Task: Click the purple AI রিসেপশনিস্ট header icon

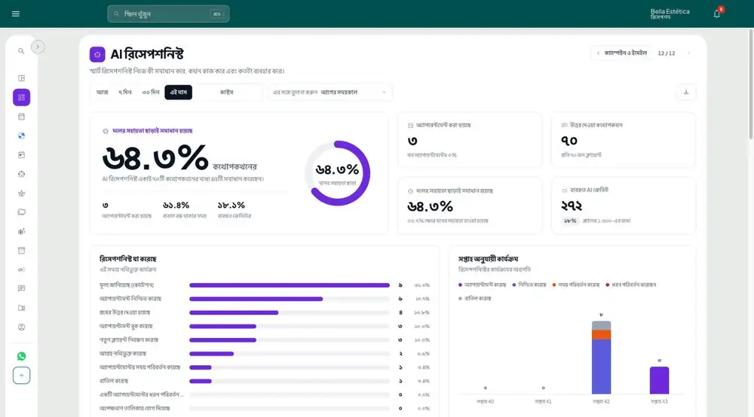Action: pos(97,54)
